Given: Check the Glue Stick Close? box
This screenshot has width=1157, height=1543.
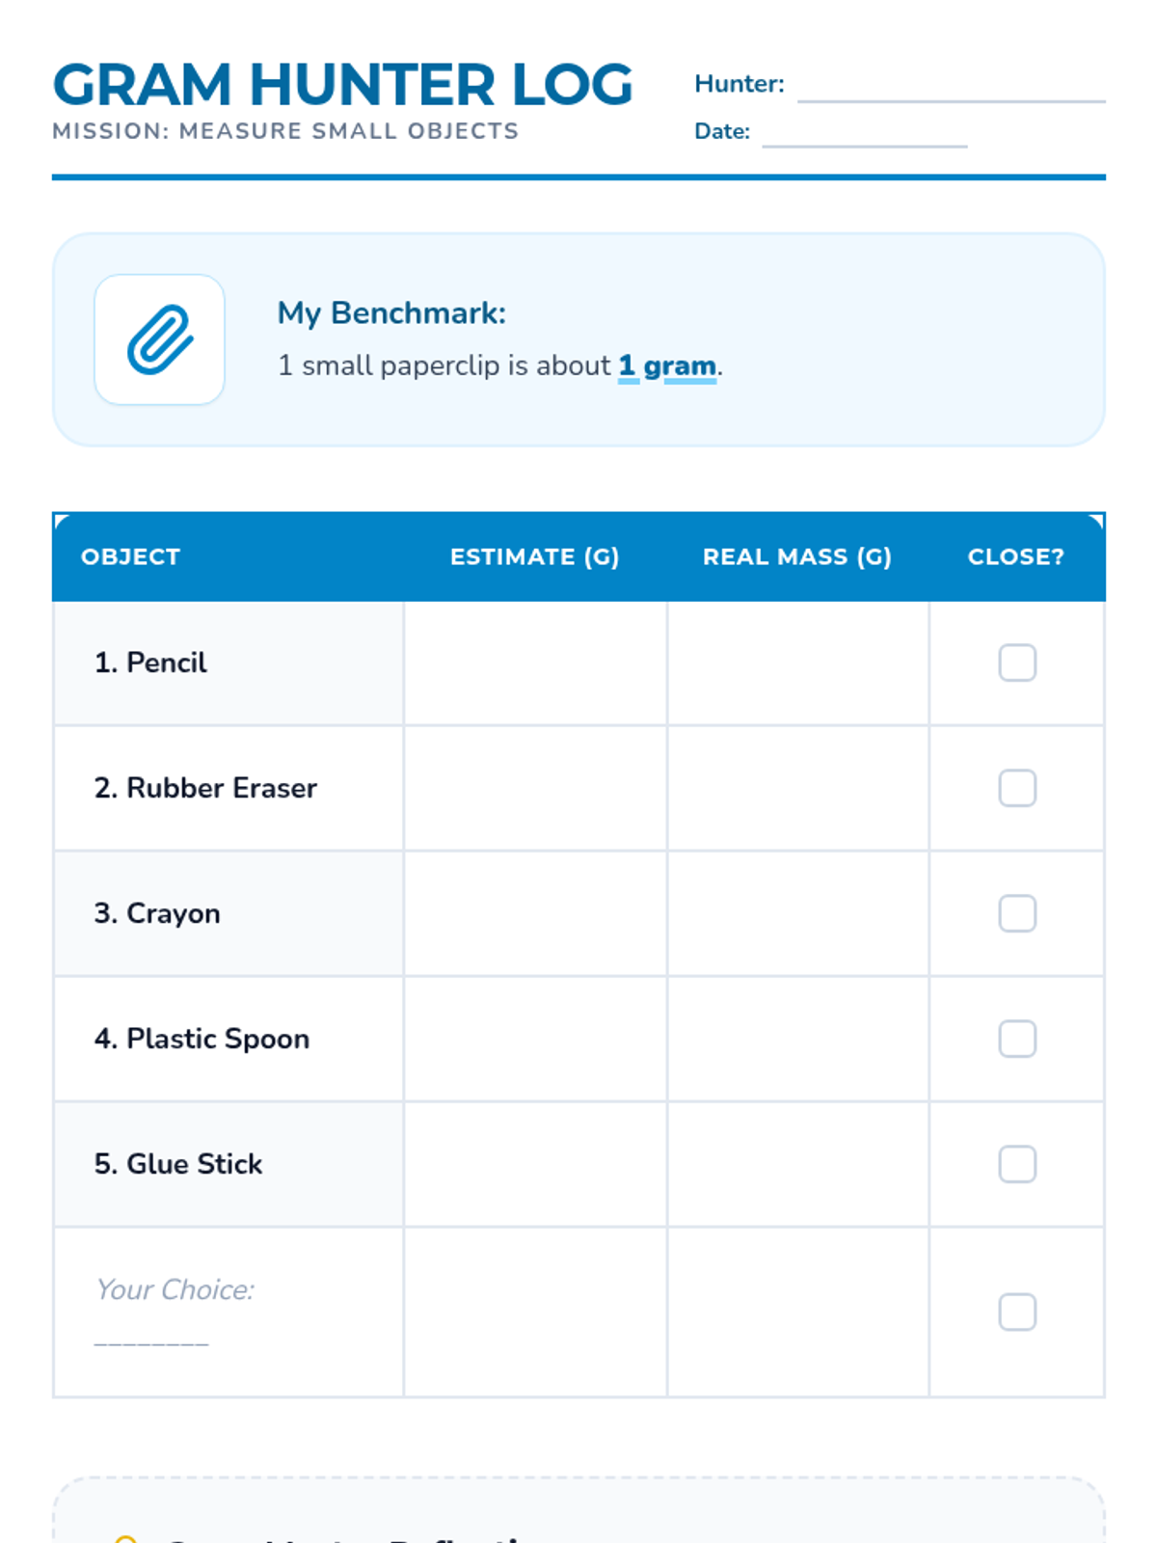Looking at the screenshot, I should coord(1017,1164).
